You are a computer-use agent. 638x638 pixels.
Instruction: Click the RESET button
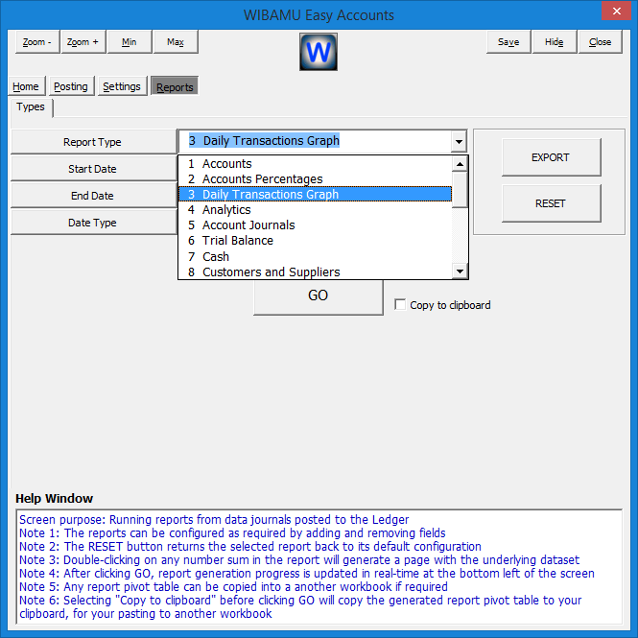click(551, 203)
